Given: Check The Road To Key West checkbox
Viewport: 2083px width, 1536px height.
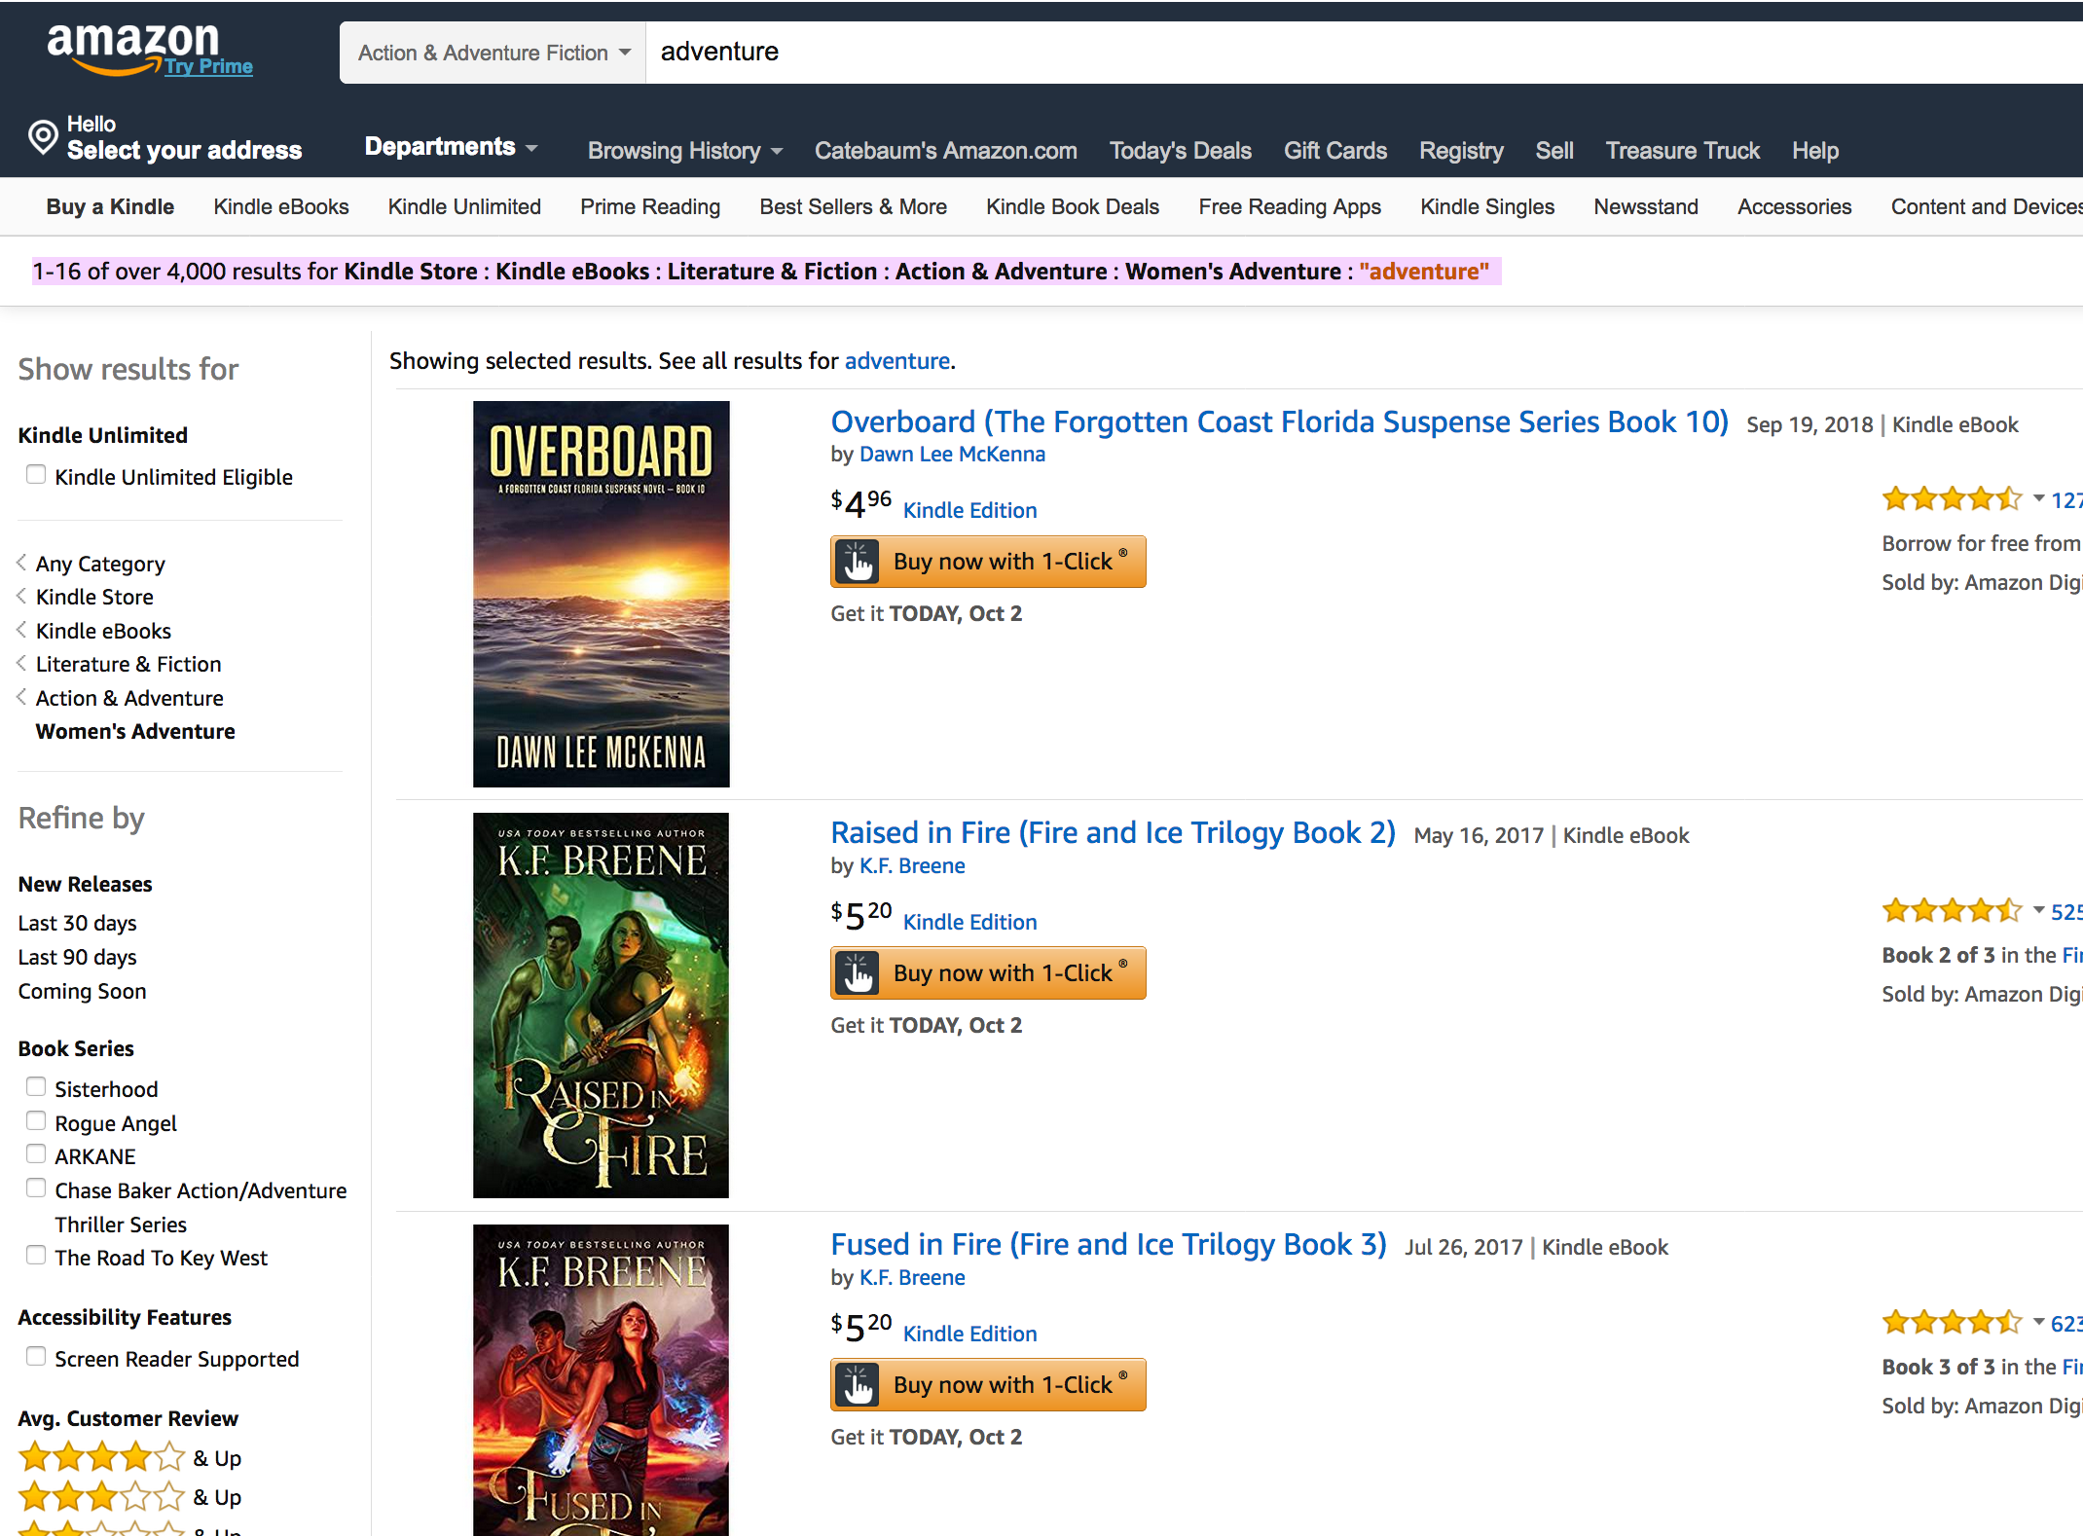Looking at the screenshot, I should point(36,1255).
